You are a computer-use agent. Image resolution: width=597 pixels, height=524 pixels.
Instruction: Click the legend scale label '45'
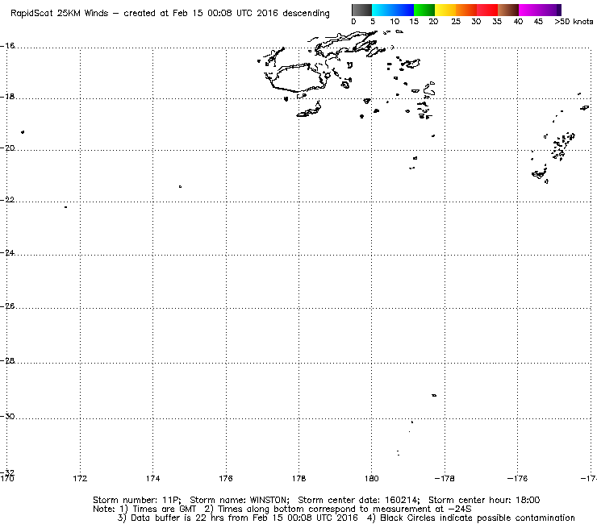[x=538, y=22]
